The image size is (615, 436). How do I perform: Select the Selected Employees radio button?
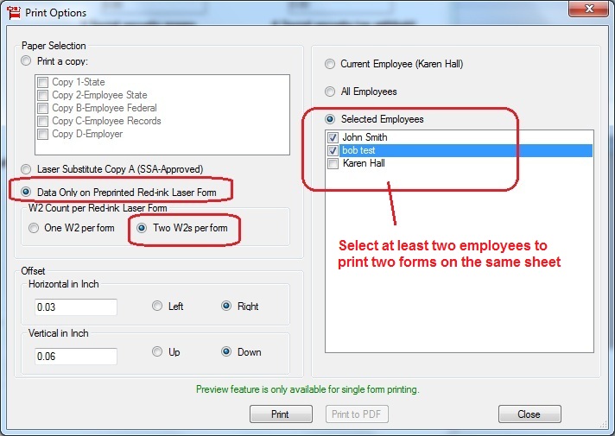pos(330,119)
